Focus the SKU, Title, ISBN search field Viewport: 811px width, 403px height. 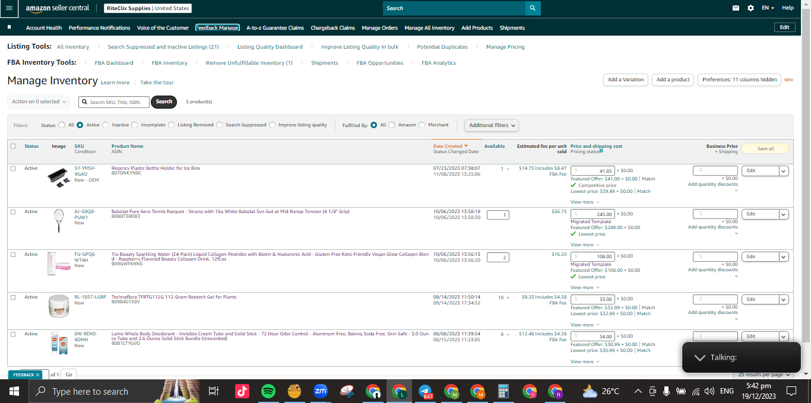(114, 102)
